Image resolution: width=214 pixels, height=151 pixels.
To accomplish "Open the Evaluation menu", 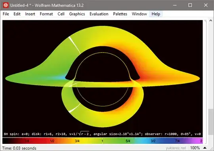I will point(99,14).
